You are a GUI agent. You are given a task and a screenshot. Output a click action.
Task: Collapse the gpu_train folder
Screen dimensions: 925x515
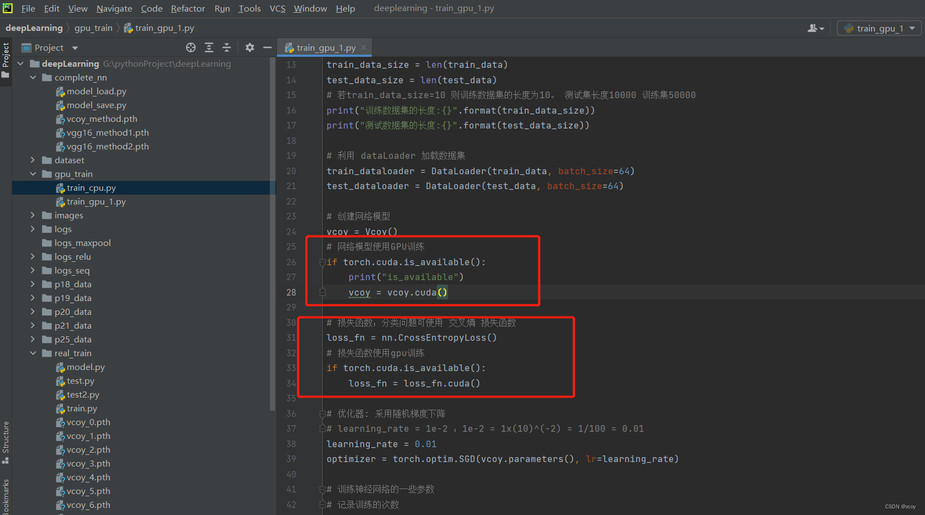[x=33, y=174]
